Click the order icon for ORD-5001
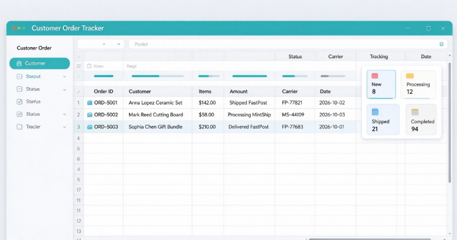This screenshot has width=457, height=240. (x=90, y=103)
